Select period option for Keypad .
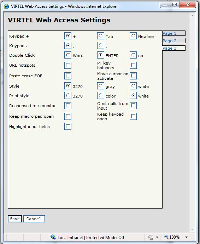 click(x=68, y=45)
